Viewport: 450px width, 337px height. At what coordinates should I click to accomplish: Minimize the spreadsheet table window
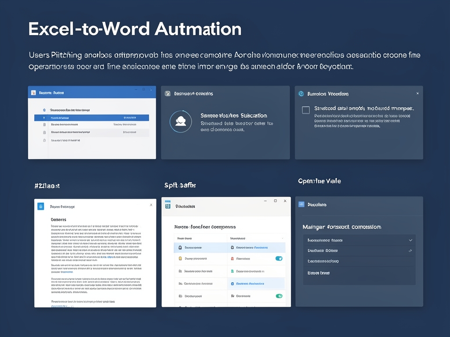(265, 201)
